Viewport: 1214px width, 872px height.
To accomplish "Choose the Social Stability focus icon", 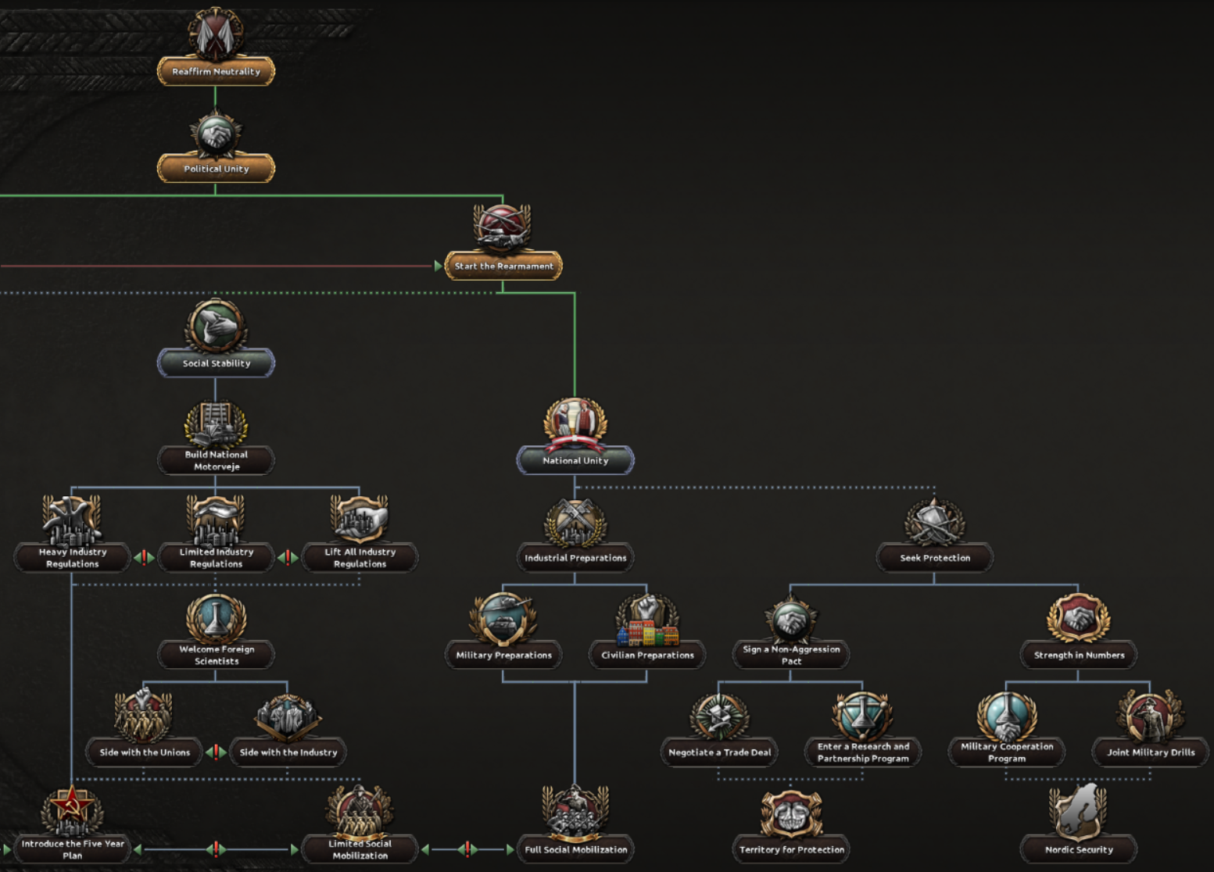I will point(216,326).
